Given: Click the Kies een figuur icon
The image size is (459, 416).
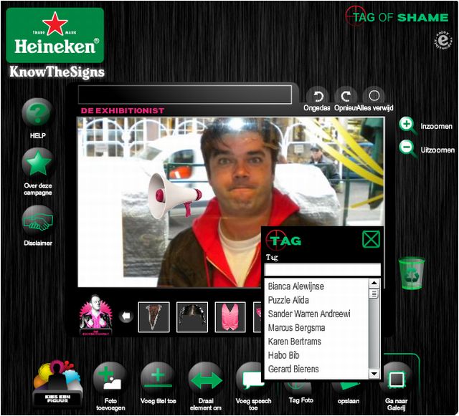Looking at the screenshot, I should pos(57,383).
